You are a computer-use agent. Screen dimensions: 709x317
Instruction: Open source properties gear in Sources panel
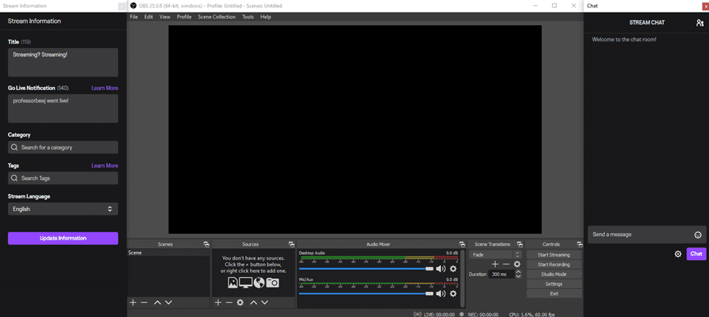coord(240,302)
